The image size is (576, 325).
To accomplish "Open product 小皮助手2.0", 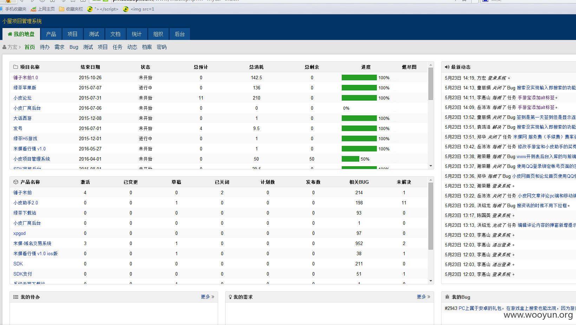I will pos(26,203).
